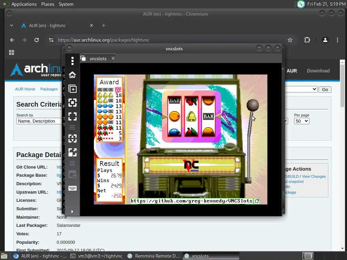Screen dimensions: 347x260
Task: Click the dynamic resolution update icon in Remmina
Action: click(x=73, y=138)
